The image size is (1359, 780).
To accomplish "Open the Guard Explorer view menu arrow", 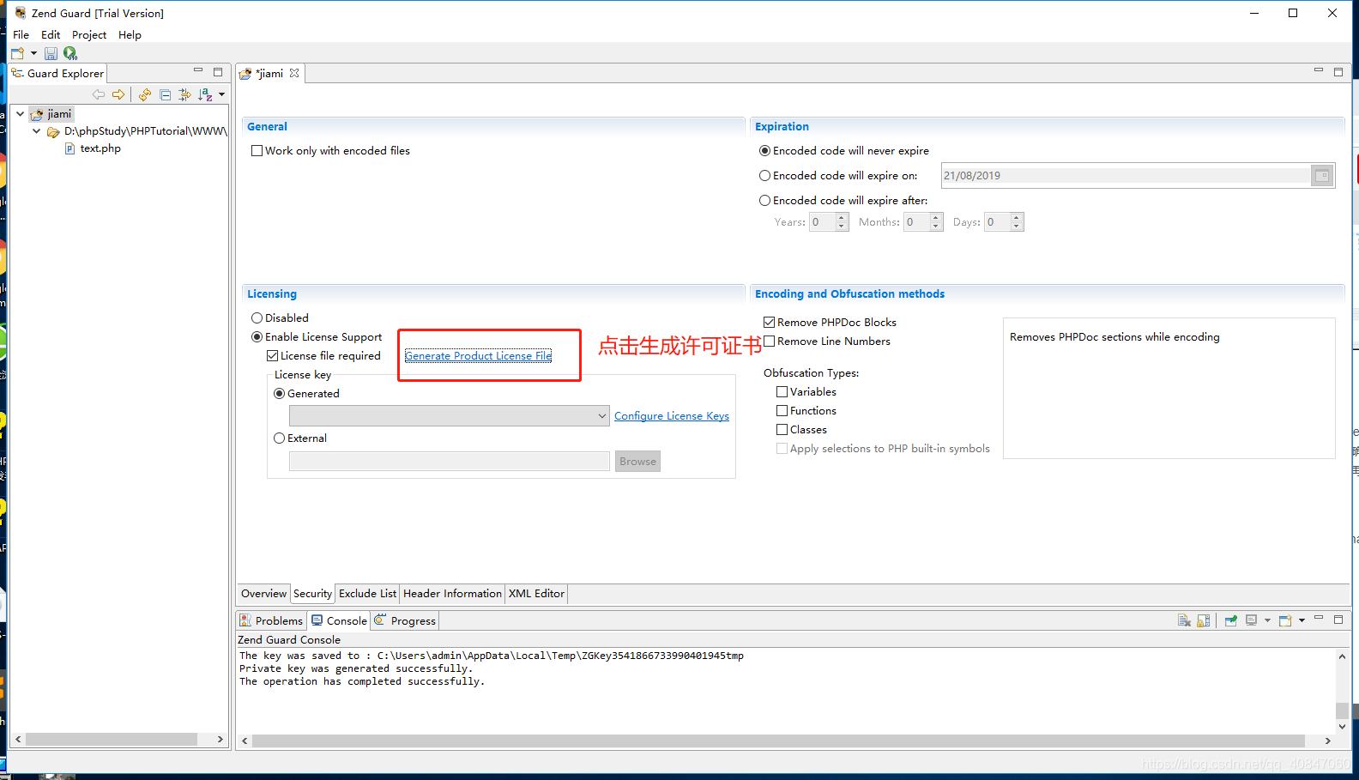I will 221,94.
